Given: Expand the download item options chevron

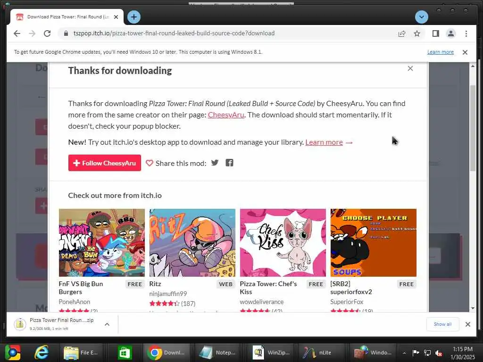Looking at the screenshot, I should pyautogui.click(x=107, y=324).
